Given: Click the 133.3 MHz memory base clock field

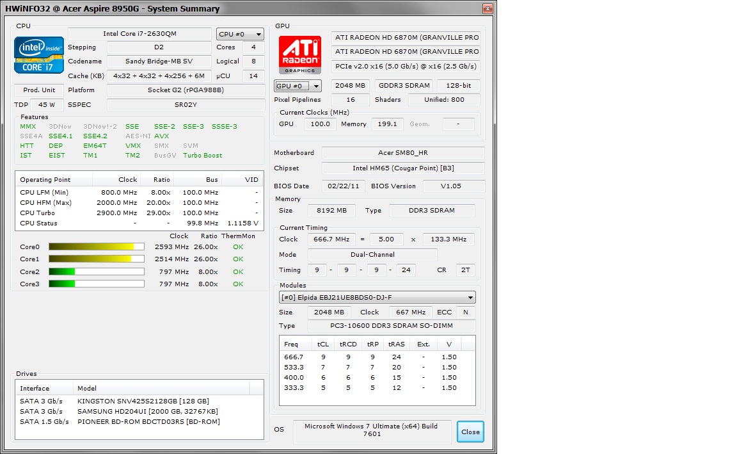Looking at the screenshot, I should [448, 239].
